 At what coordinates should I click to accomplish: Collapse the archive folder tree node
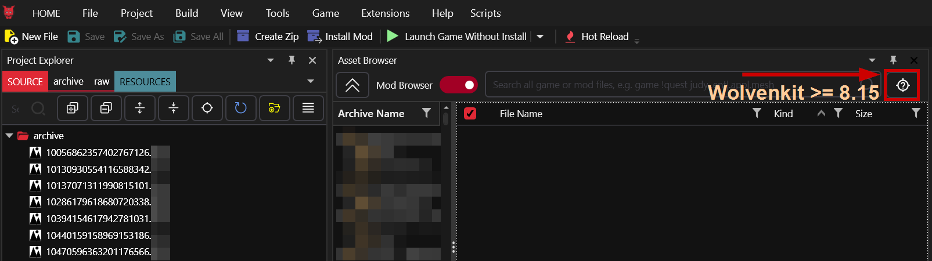9,136
